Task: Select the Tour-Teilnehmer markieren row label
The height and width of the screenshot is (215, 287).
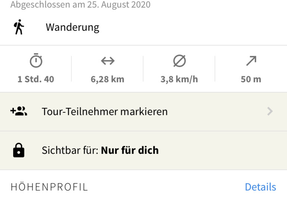Action: [x=105, y=112]
